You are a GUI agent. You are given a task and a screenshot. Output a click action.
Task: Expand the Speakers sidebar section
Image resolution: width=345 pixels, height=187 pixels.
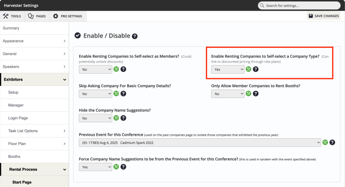pos(34,67)
